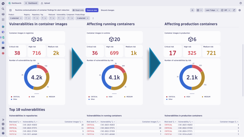Click the red alert icon in sidebar
244x137 pixels.
3,53
